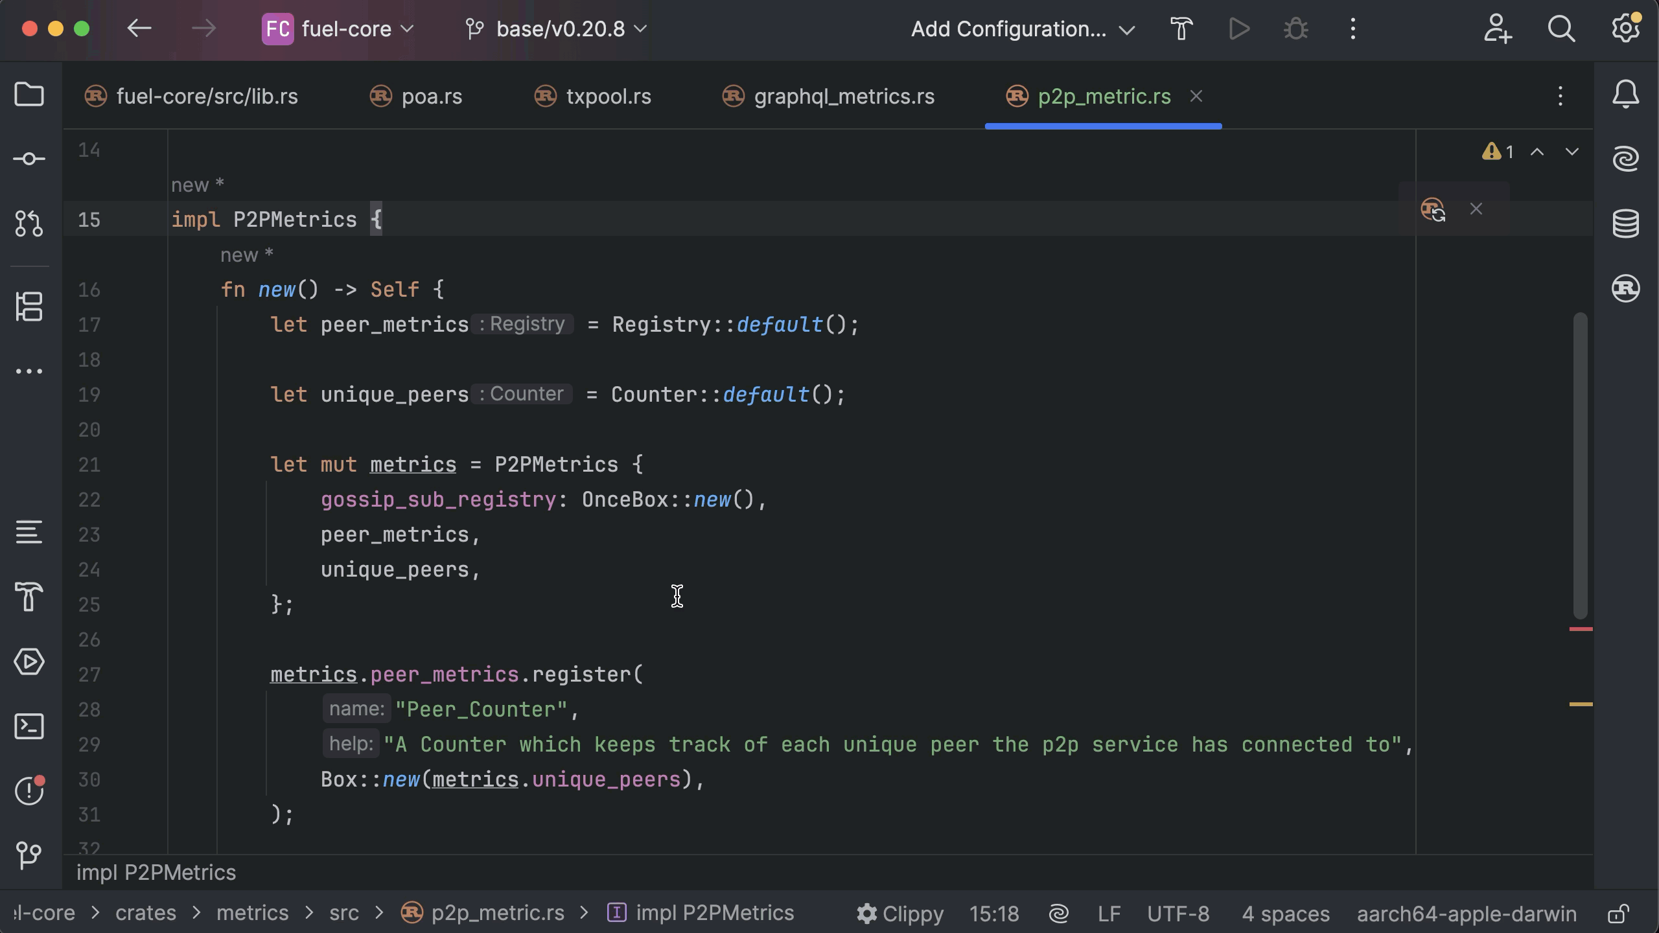Open the Commit tool window
Image resolution: width=1659 pixels, height=933 pixels.
click(x=29, y=159)
